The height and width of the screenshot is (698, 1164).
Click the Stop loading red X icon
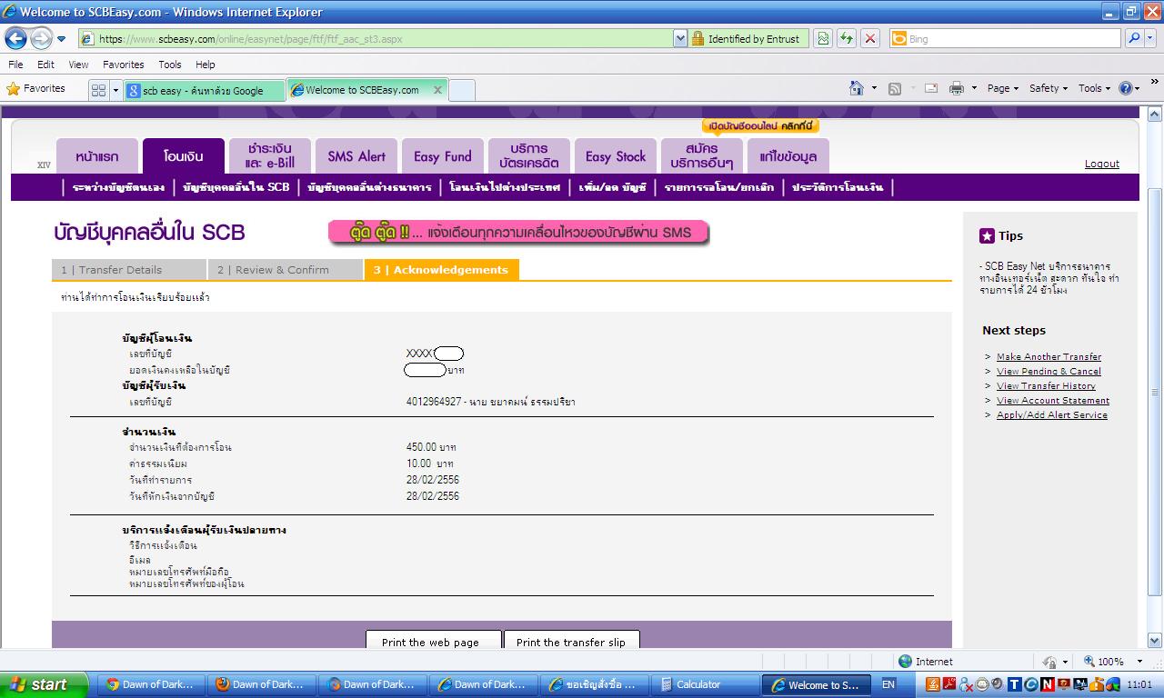click(x=870, y=38)
